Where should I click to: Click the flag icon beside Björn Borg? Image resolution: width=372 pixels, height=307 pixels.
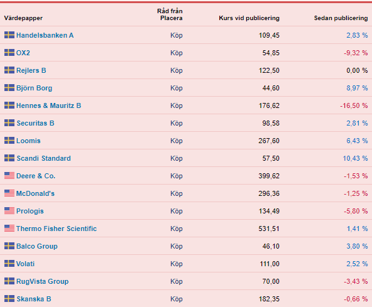point(9,88)
